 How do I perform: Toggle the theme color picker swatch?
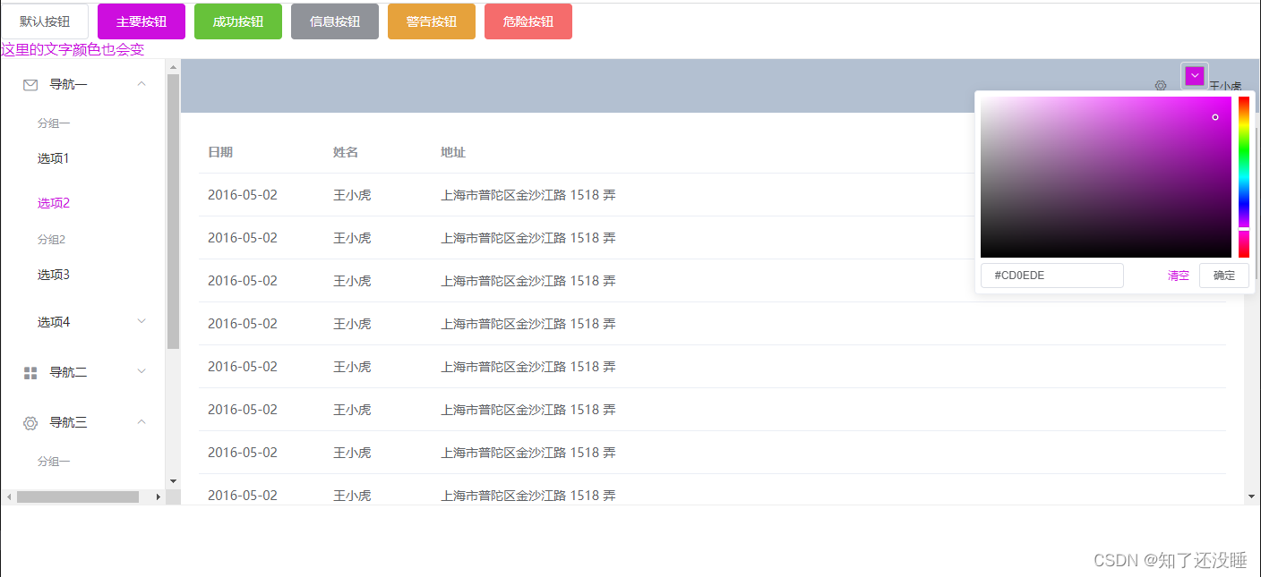pos(1195,76)
